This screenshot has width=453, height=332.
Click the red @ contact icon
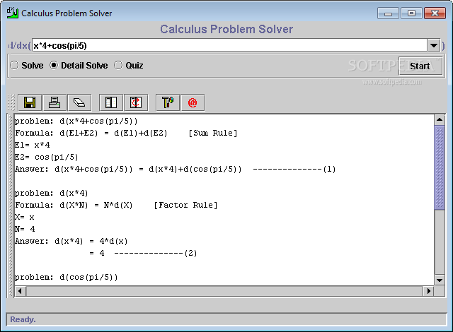point(193,102)
